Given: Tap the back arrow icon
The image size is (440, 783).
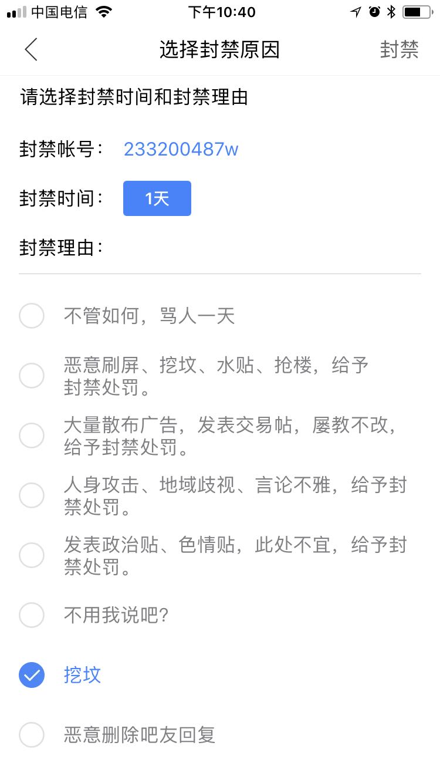Looking at the screenshot, I should [32, 50].
